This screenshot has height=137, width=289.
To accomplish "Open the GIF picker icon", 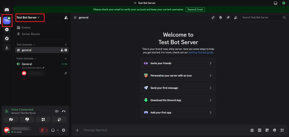I will (260, 130).
